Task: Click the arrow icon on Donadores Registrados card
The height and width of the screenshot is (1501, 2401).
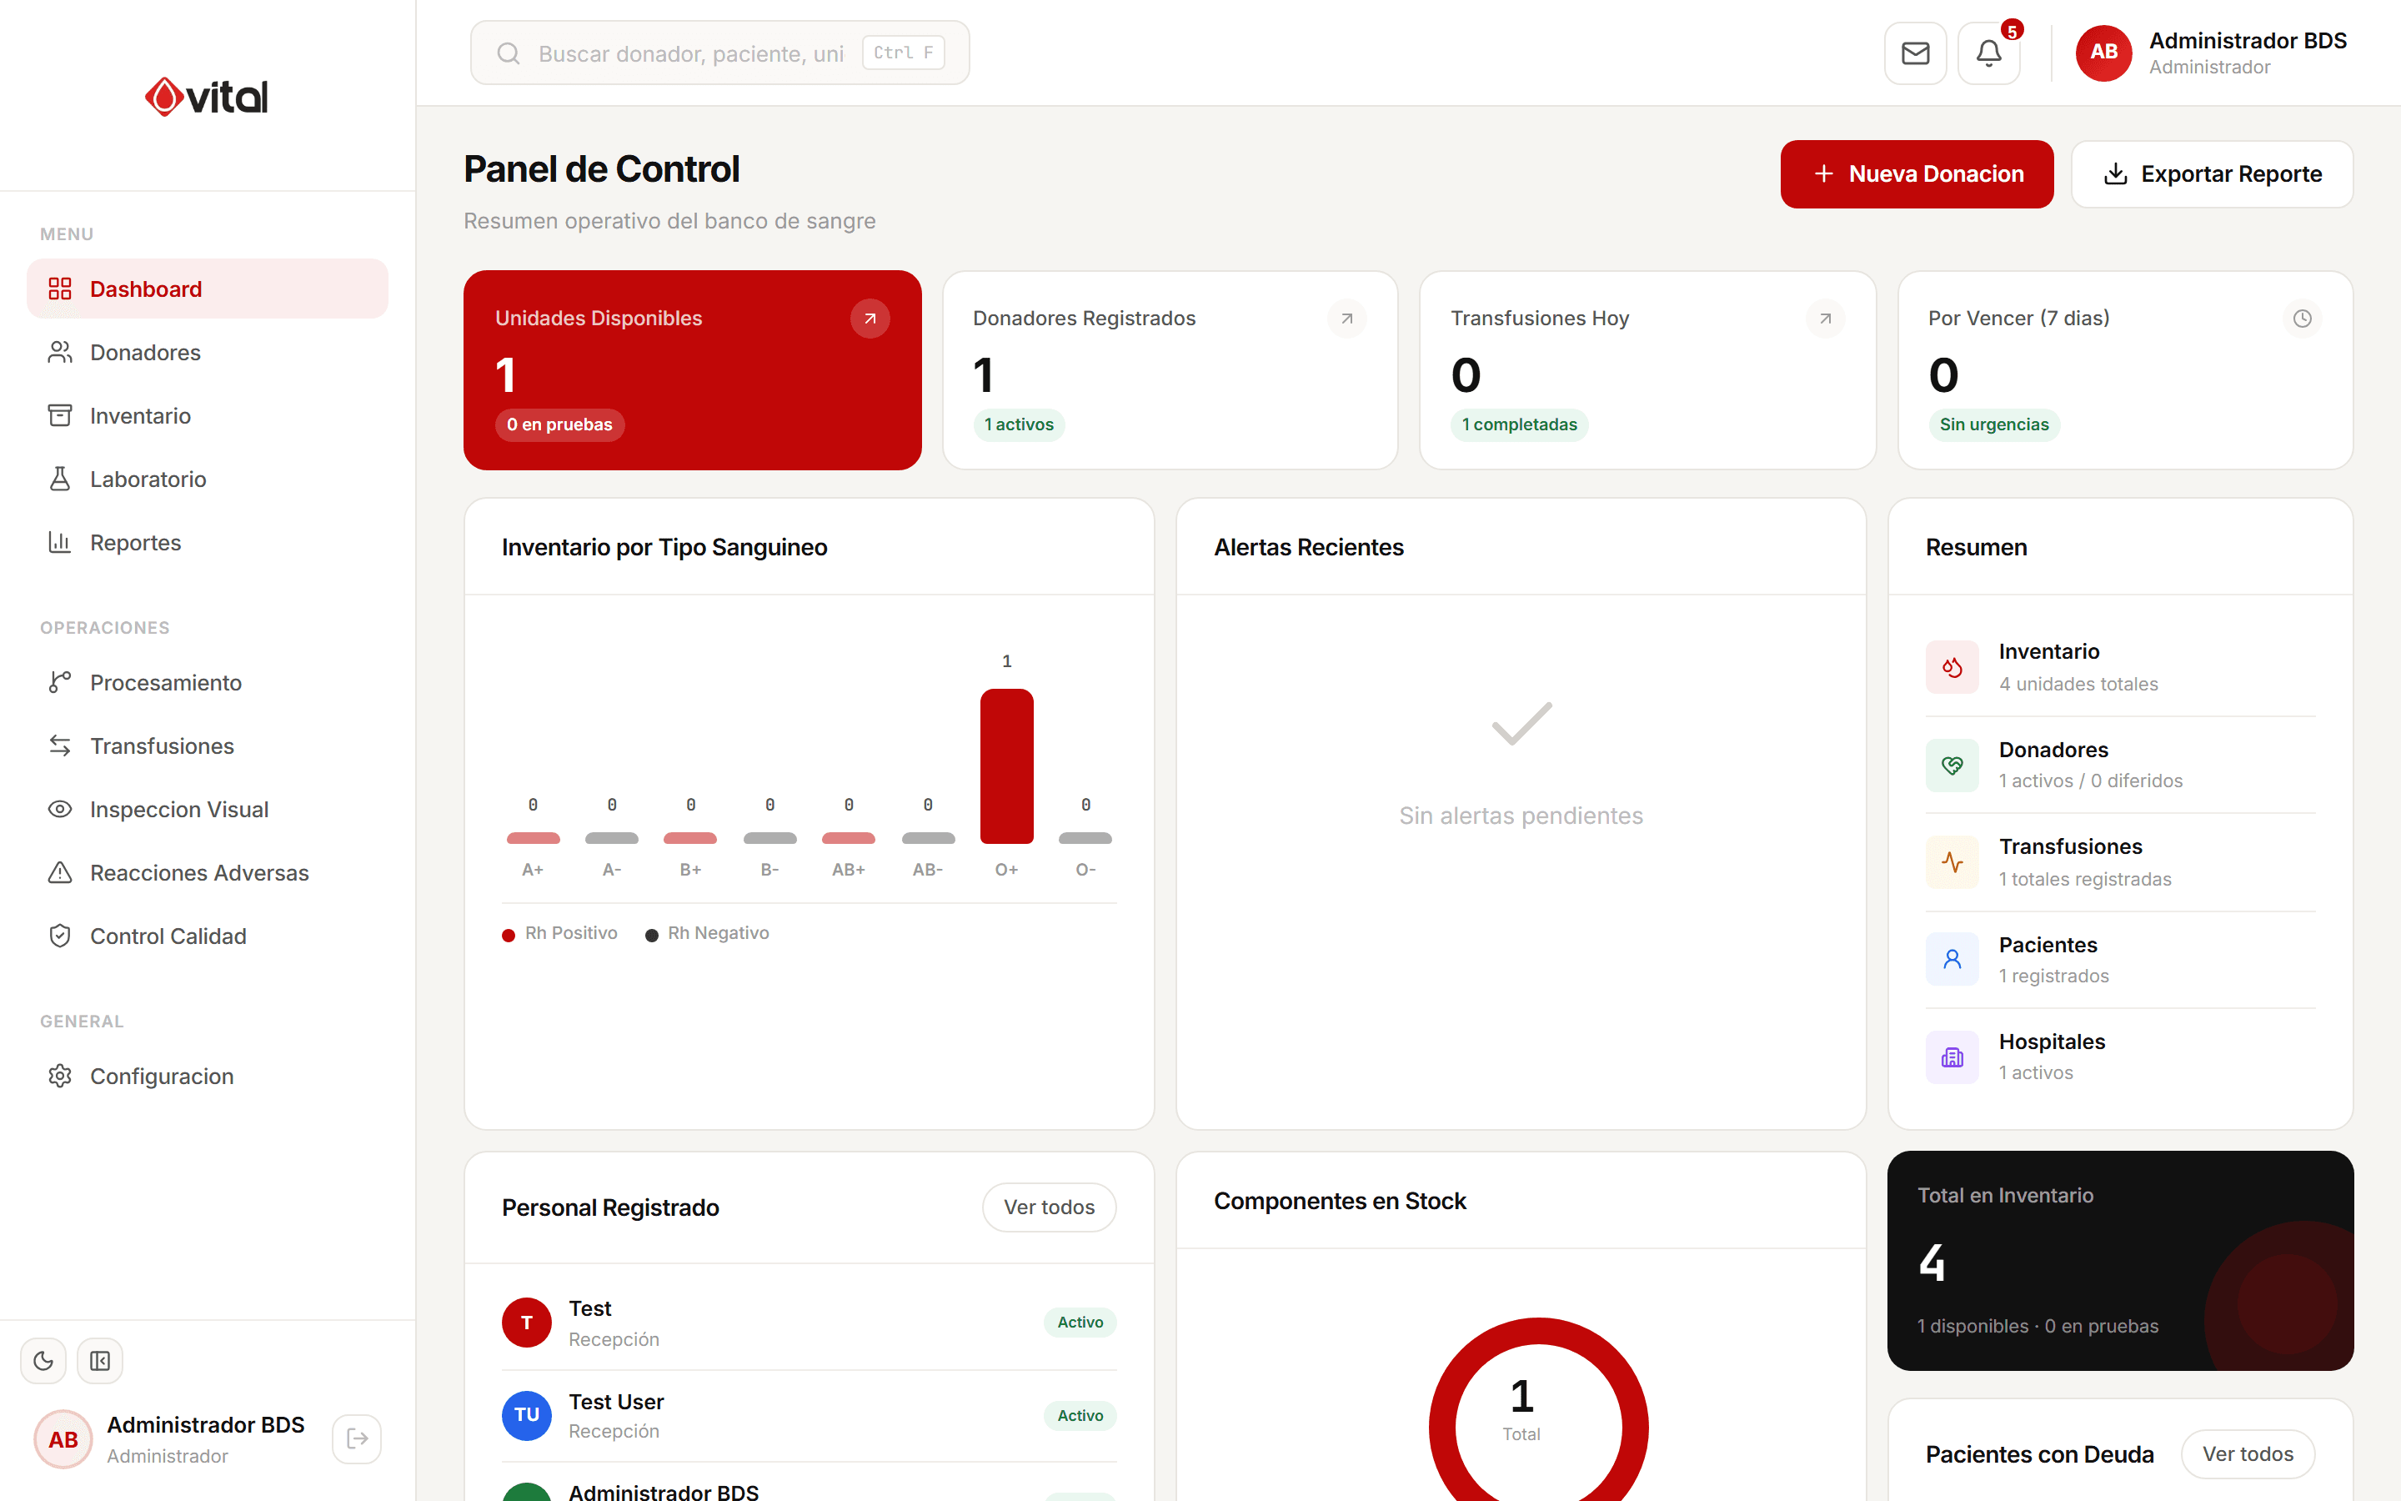Action: point(1346,319)
